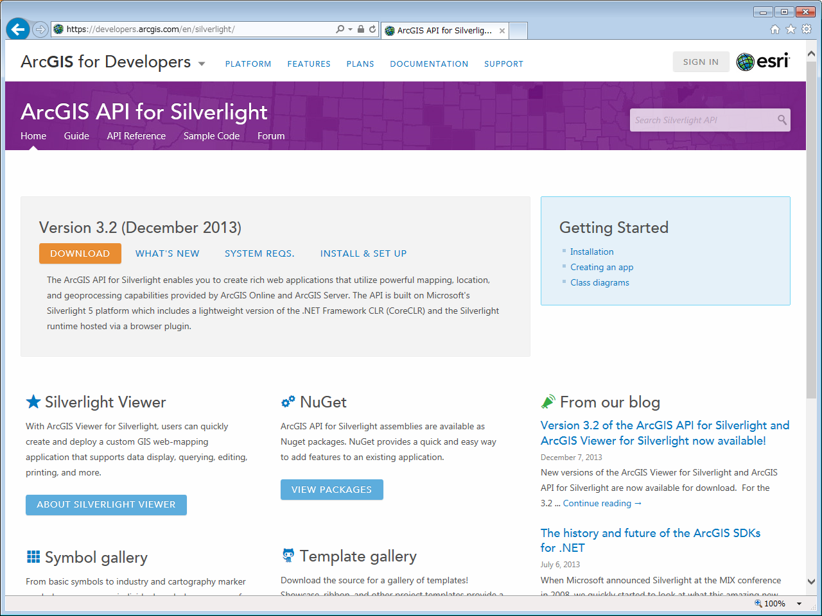Click the scrollbar down arrow

[811, 582]
